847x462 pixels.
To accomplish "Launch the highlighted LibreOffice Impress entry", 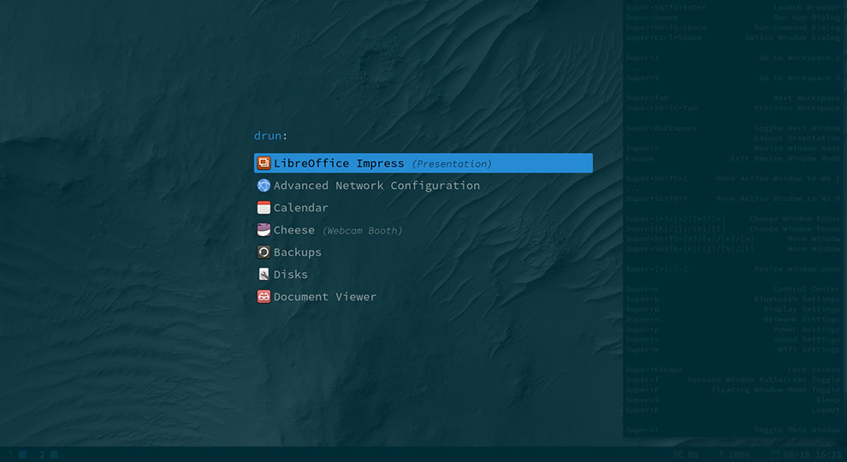I will tap(423, 163).
